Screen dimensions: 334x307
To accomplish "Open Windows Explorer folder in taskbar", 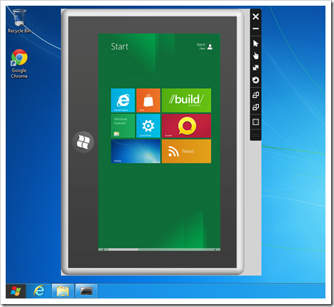I will 63,291.
